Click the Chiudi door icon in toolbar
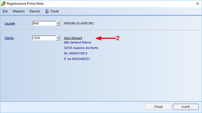This screenshot has width=202, height=113. [47, 11]
